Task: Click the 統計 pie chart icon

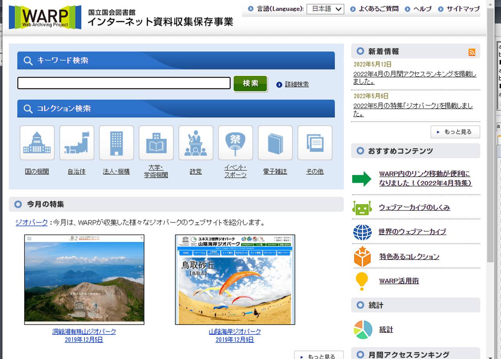Action: coord(363,330)
